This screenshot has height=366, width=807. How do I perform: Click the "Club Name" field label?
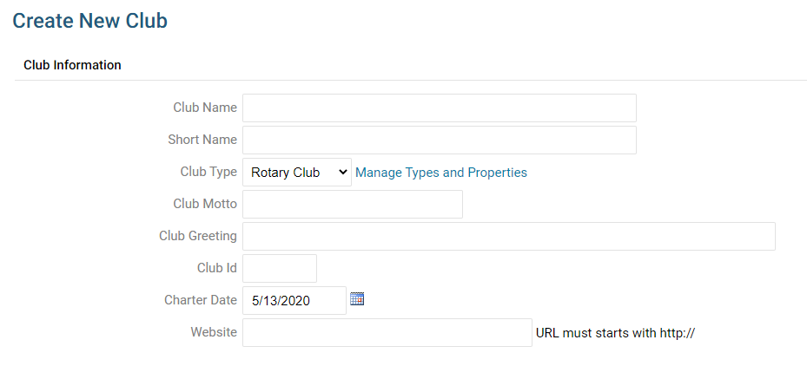point(205,108)
